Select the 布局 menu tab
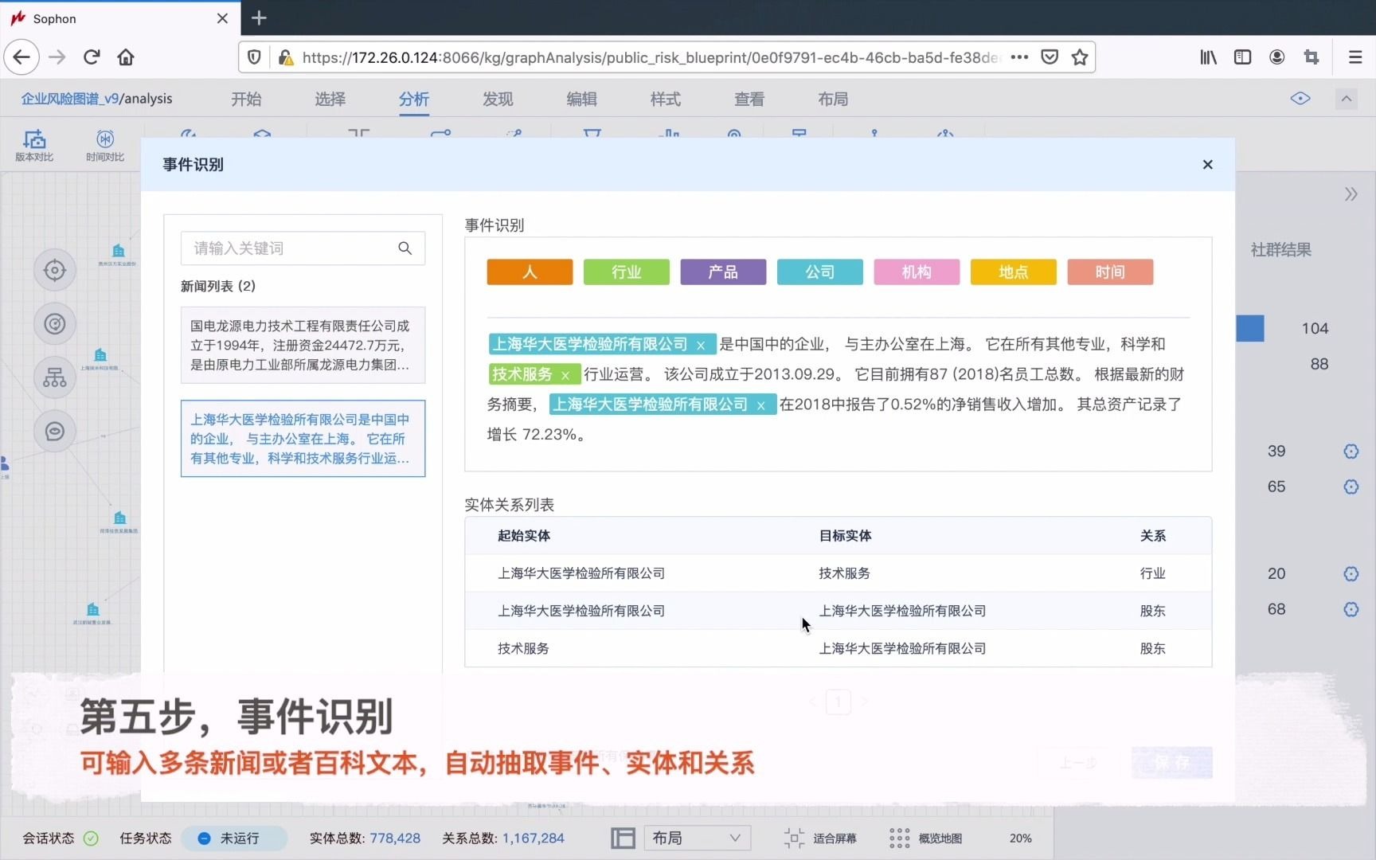 (833, 100)
